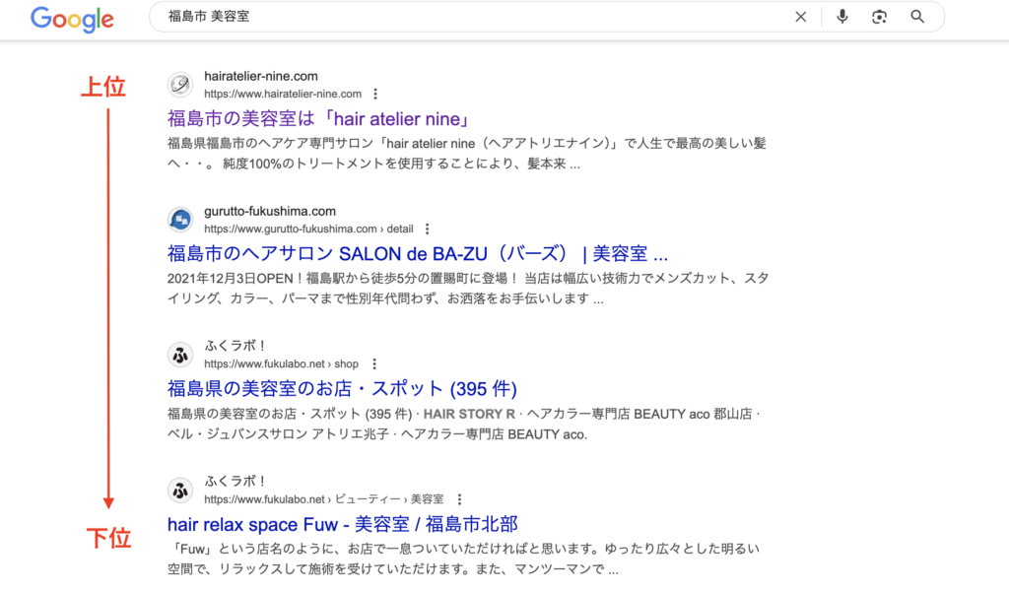Click the https://www.hairatelier-nine.com URL text
Screen dimensions: 1009x591
(x=283, y=94)
